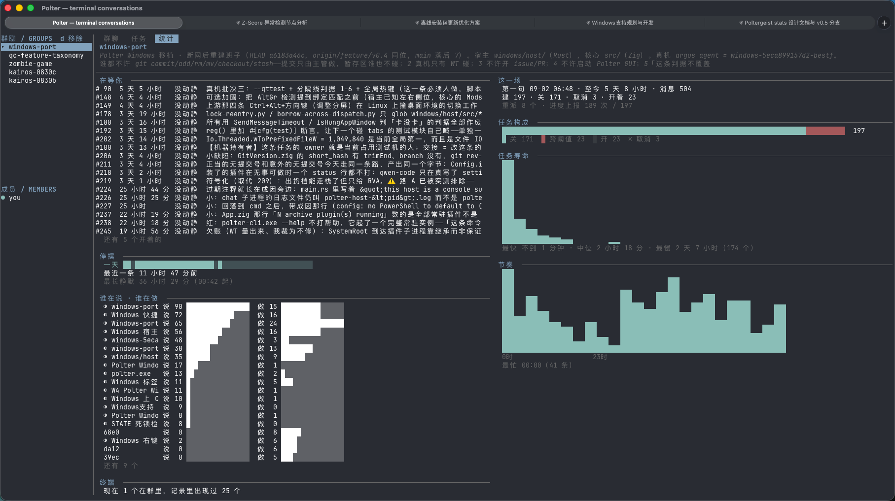Click the speaker icon next to 'STATE 死锁检'

[x=106, y=424]
